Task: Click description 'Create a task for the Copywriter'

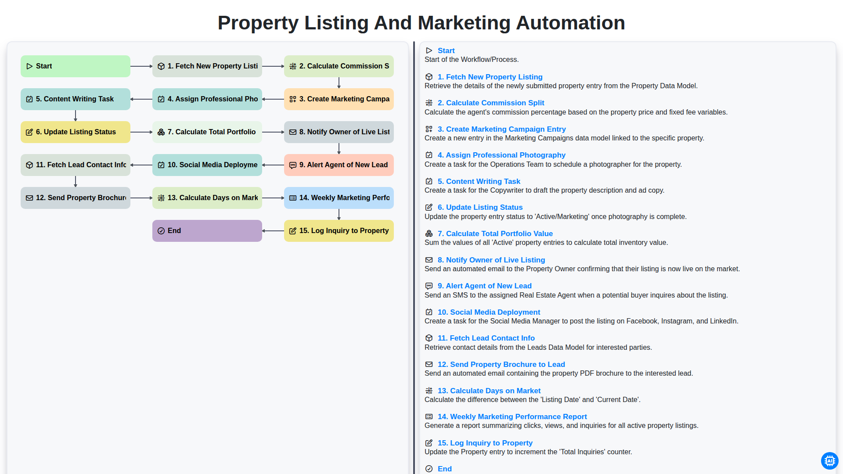Action: pos(544,190)
